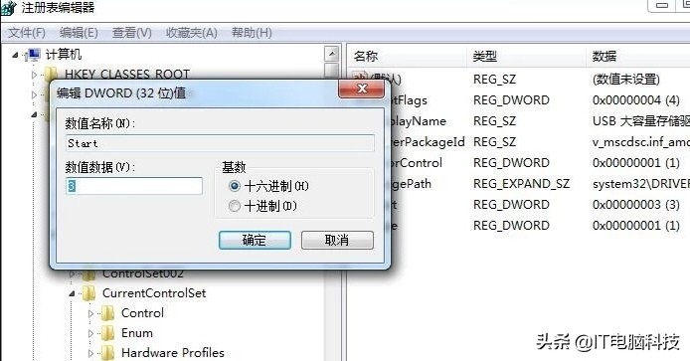Viewport: 690px width, 361px height.
Task: Click the 0x00000003 (3) data cell
Action: 636,205
